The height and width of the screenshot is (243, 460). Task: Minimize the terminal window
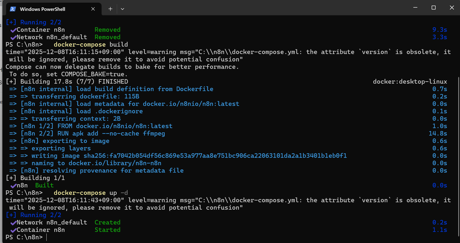[x=415, y=8]
